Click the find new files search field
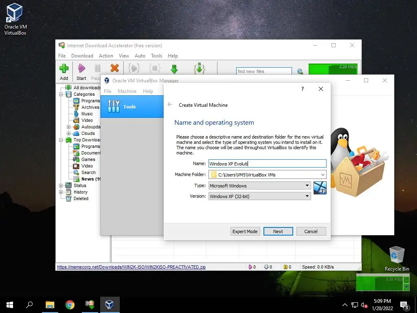Screen dimensions: 417x313 tap(264, 71)
